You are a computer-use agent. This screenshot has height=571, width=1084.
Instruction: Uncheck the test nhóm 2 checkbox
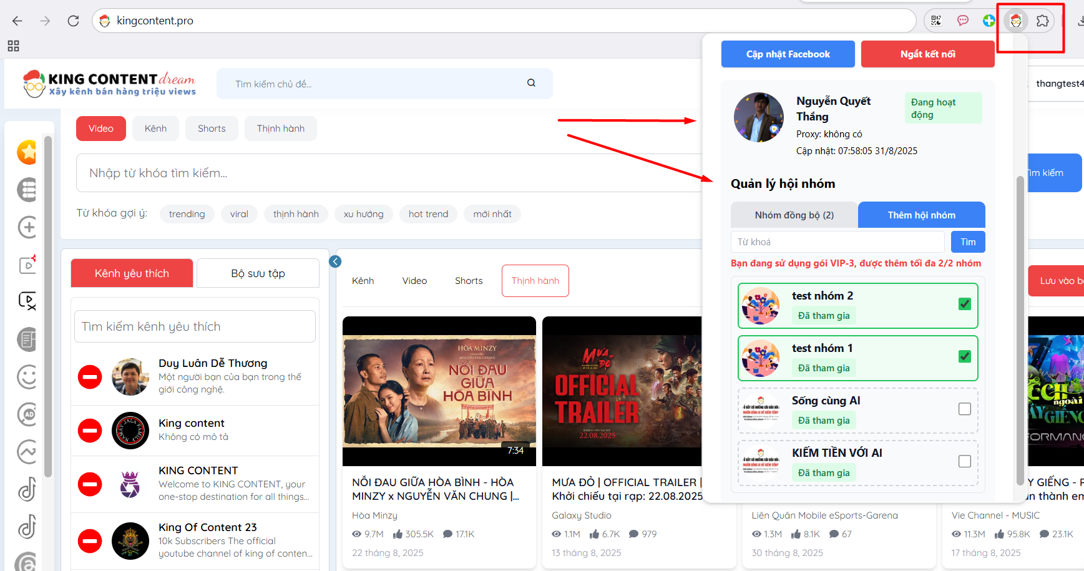pos(964,304)
